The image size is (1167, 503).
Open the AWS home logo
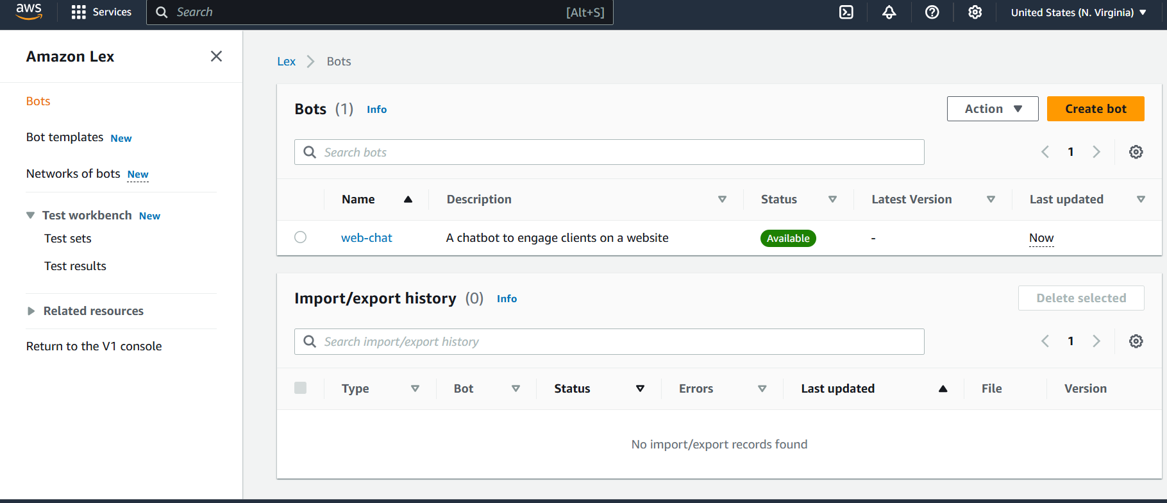[29, 12]
